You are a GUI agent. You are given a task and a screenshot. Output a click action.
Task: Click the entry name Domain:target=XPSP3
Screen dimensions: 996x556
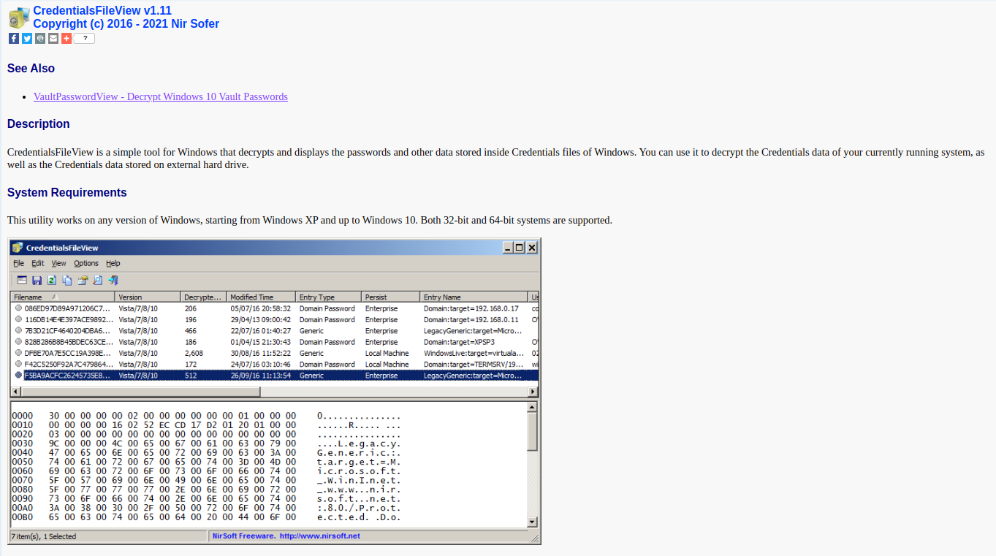tap(460, 342)
